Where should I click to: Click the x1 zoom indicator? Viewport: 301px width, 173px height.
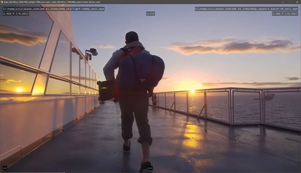click(5, 168)
